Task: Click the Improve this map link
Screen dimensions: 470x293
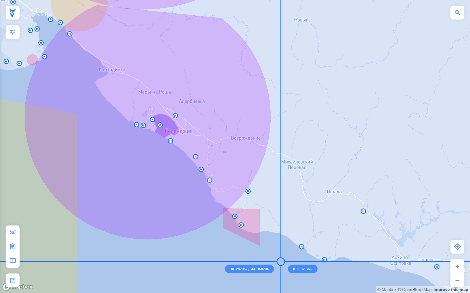Action: [450, 290]
